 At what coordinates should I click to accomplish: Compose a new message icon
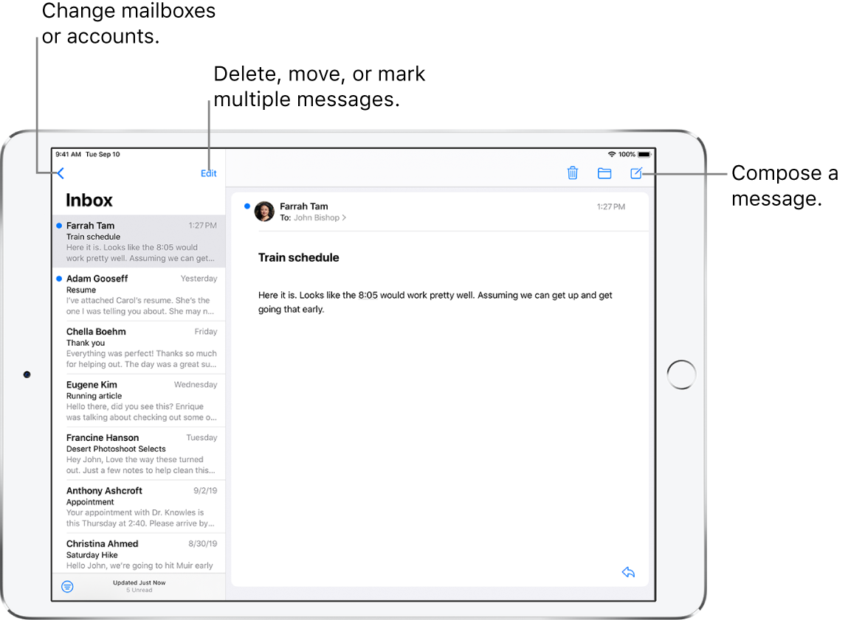[636, 173]
